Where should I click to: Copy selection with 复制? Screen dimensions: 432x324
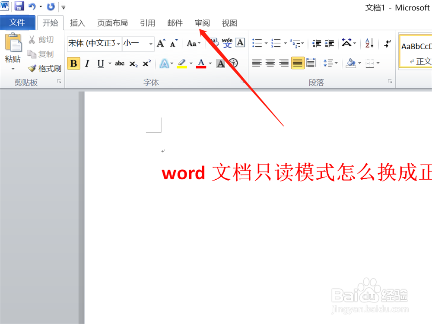41,54
